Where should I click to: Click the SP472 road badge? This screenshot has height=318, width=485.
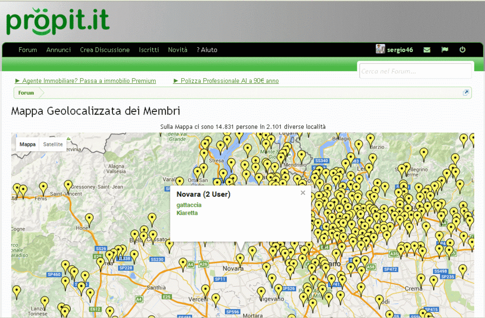click(391, 269)
